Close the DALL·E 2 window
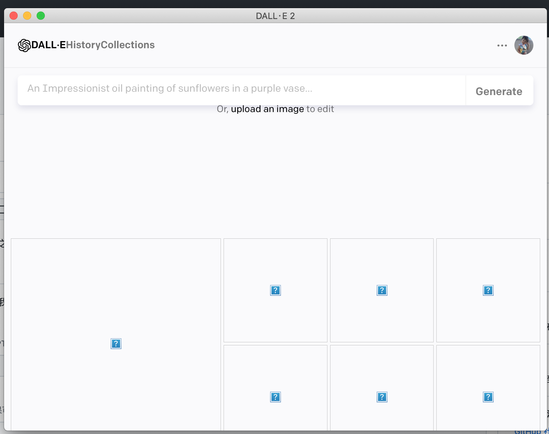 tap(14, 16)
